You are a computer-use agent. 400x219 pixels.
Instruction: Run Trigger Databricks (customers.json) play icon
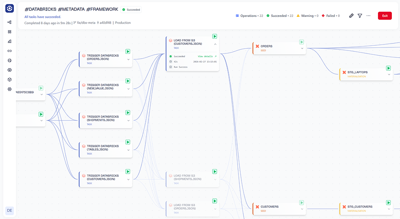click(128, 172)
